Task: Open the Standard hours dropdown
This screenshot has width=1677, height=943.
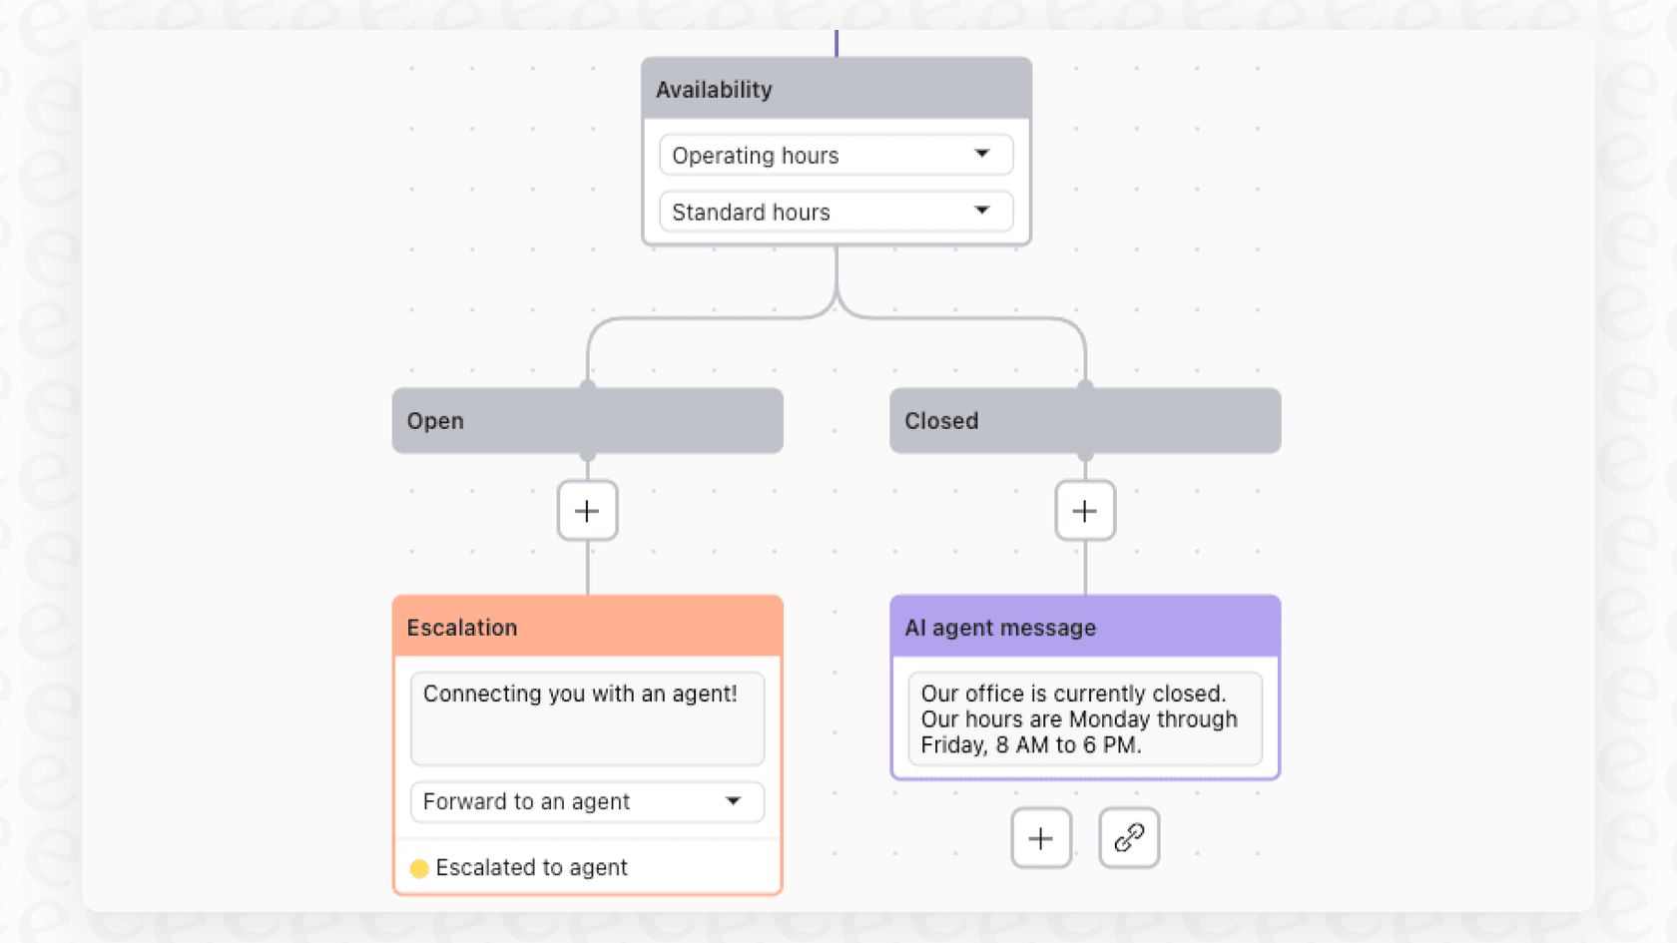Action: [836, 212]
